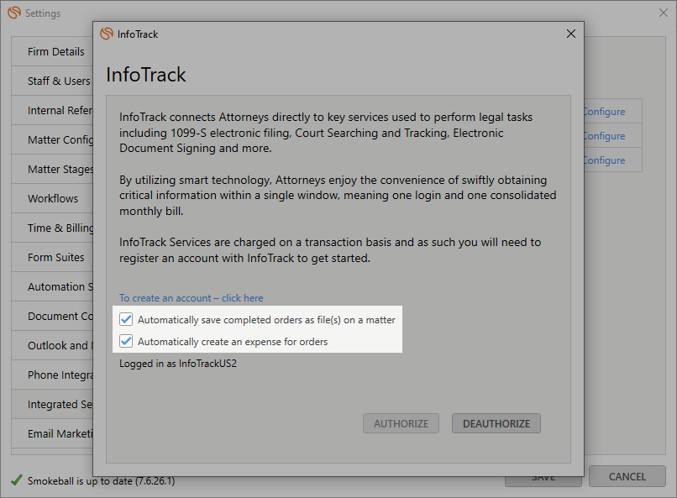This screenshot has height=498, width=677.
Task: Switch to the Matter Stages tab
Action: click(60, 170)
